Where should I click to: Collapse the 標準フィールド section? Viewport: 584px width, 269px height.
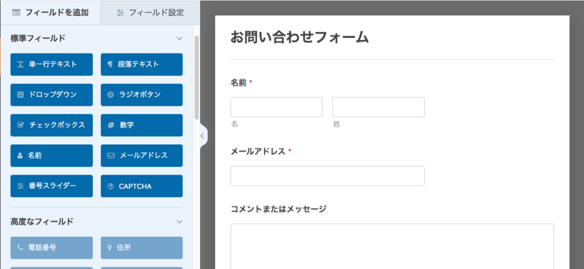click(x=179, y=39)
